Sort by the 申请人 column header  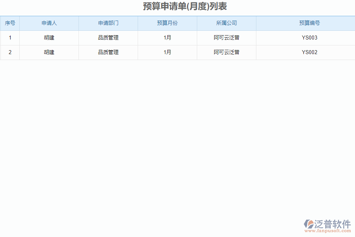pyautogui.click(x=49, y=23)
